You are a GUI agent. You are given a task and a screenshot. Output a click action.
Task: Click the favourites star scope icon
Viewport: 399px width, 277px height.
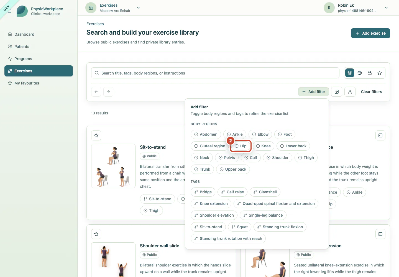click(x=380, y=73)
